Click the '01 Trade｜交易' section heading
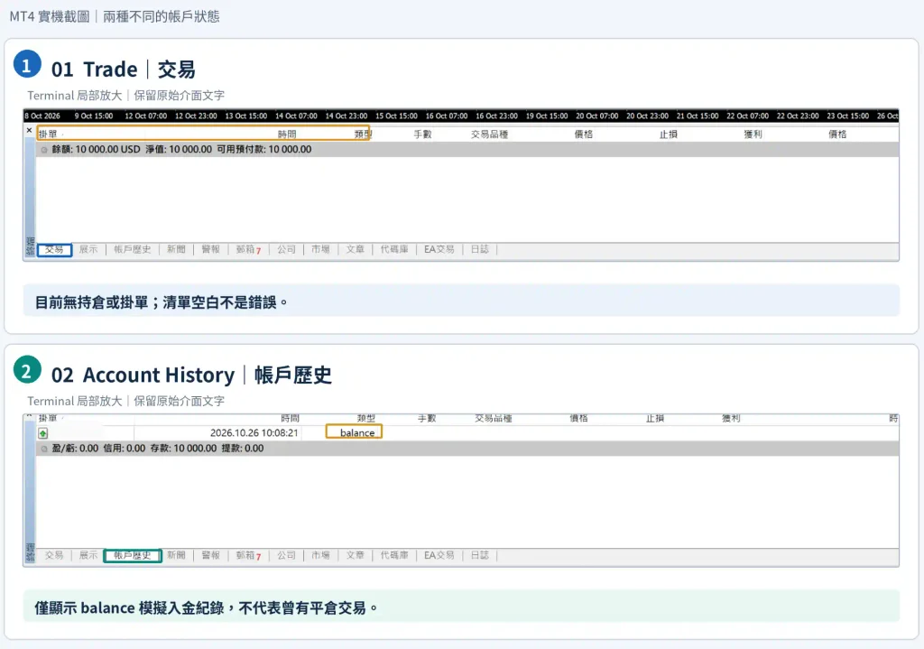Image resolution: width=924 pixels, height=649 pixels. point(123,70)
